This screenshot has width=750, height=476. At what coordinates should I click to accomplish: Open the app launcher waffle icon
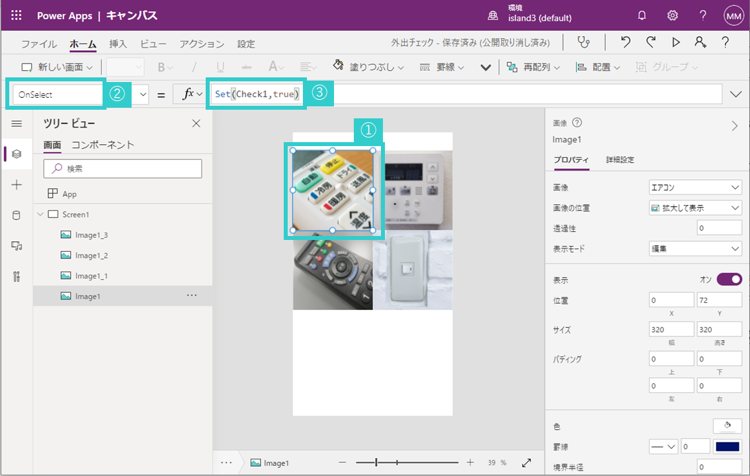(x=17, y=15)
